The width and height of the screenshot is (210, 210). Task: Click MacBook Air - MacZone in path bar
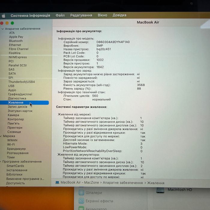(80, 182)
